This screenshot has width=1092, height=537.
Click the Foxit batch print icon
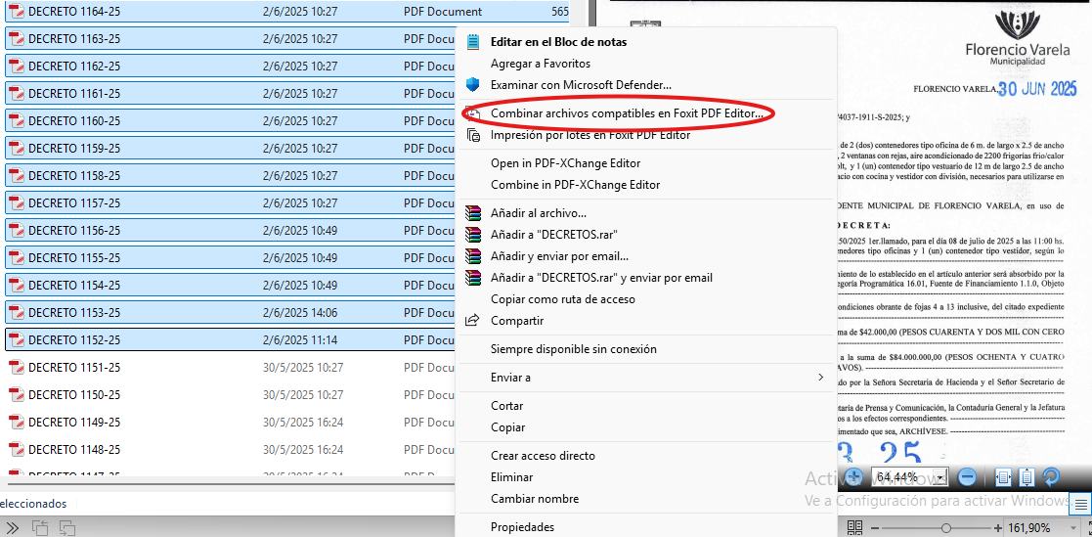473,135
